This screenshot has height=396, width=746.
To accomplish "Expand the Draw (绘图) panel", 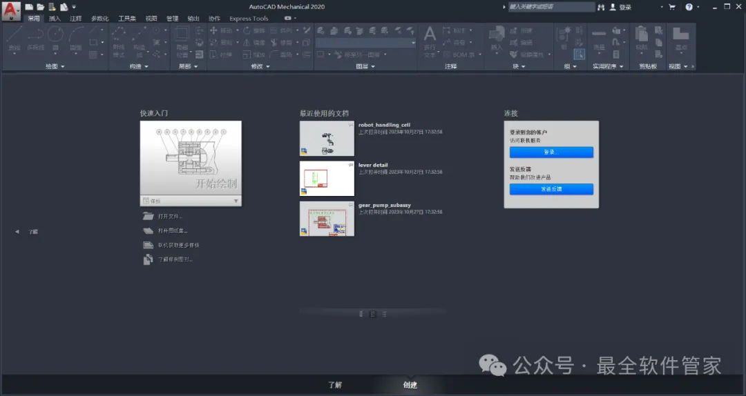I will 55,66.
